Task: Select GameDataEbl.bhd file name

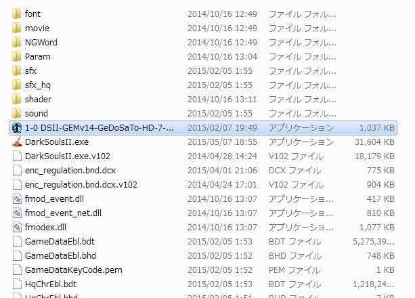Action: coord(60,256)
